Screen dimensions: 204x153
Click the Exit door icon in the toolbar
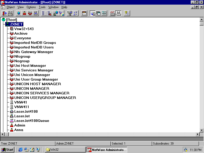pos(5,13)
